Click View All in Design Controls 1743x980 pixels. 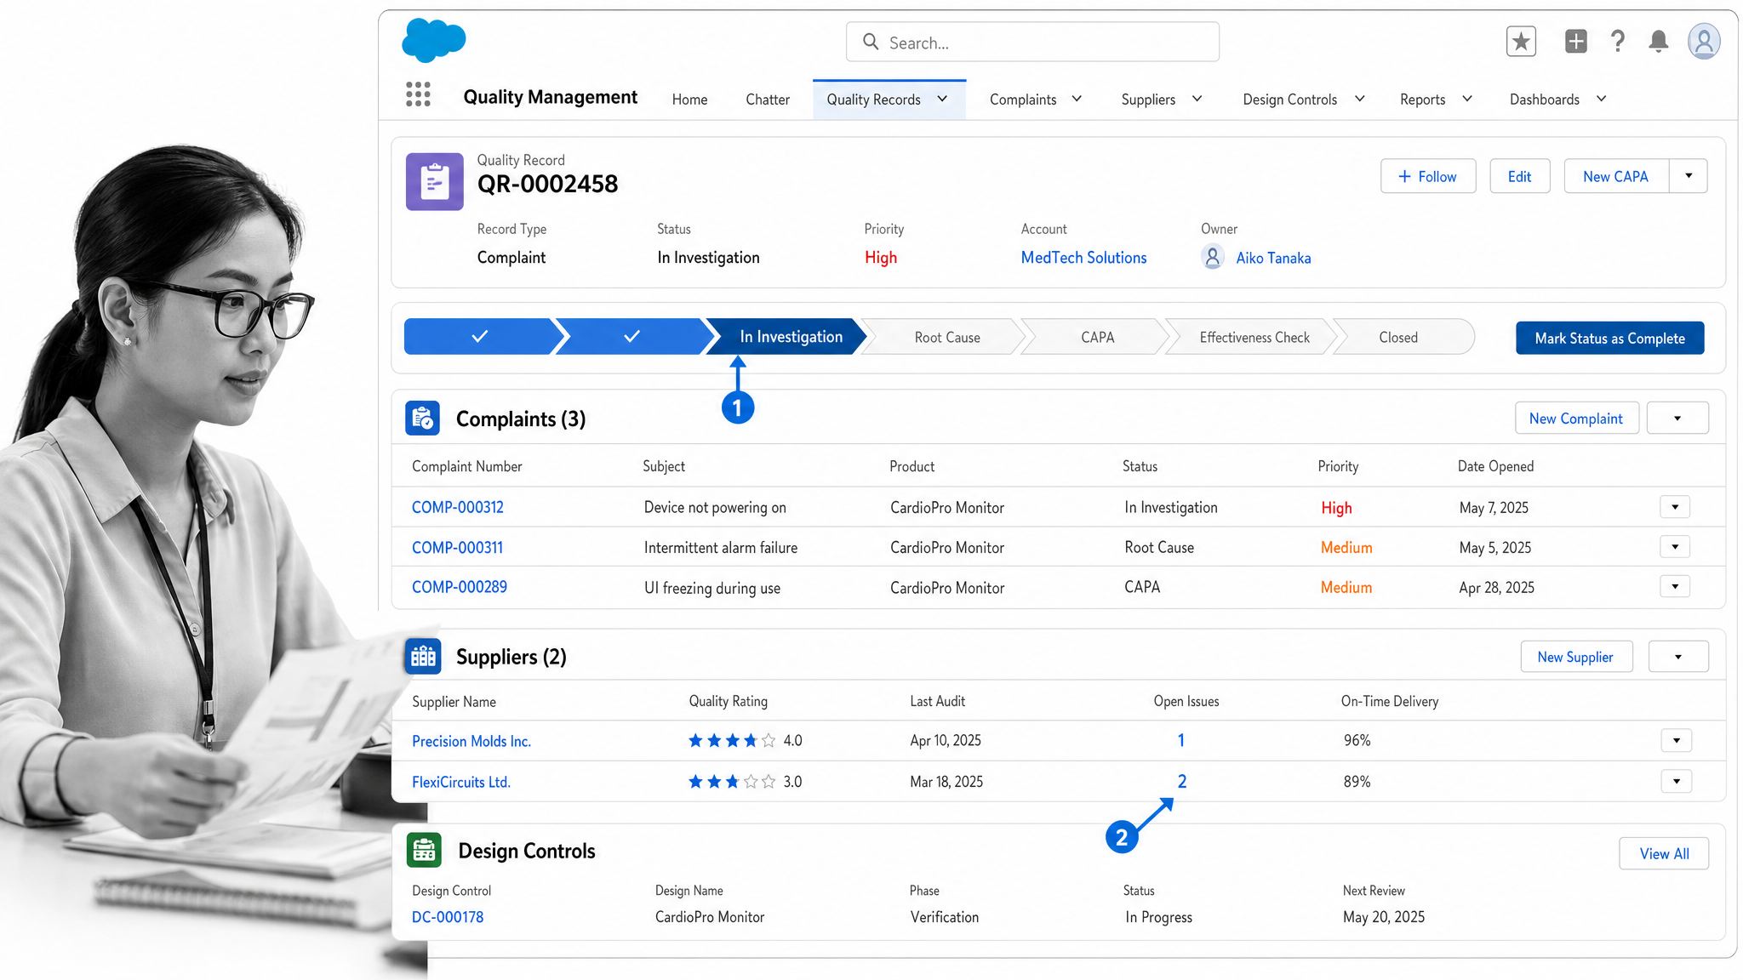1664,853
